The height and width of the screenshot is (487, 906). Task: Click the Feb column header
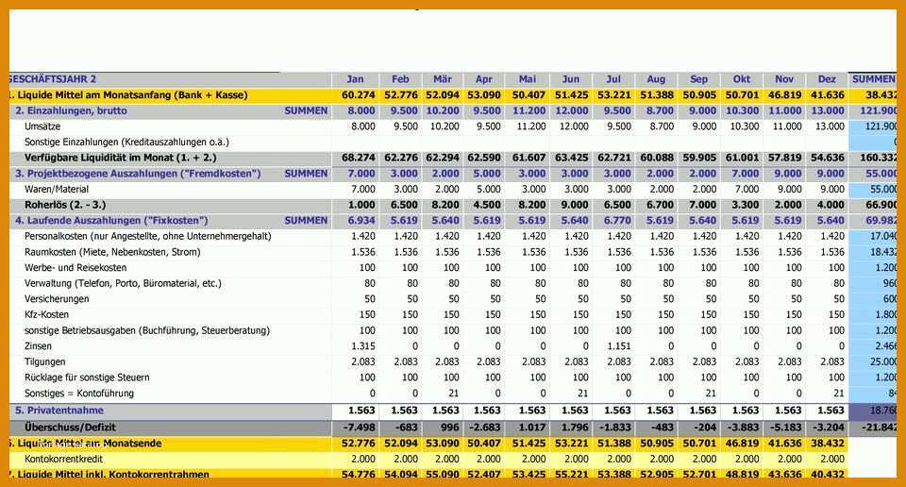tap(400, 79)
